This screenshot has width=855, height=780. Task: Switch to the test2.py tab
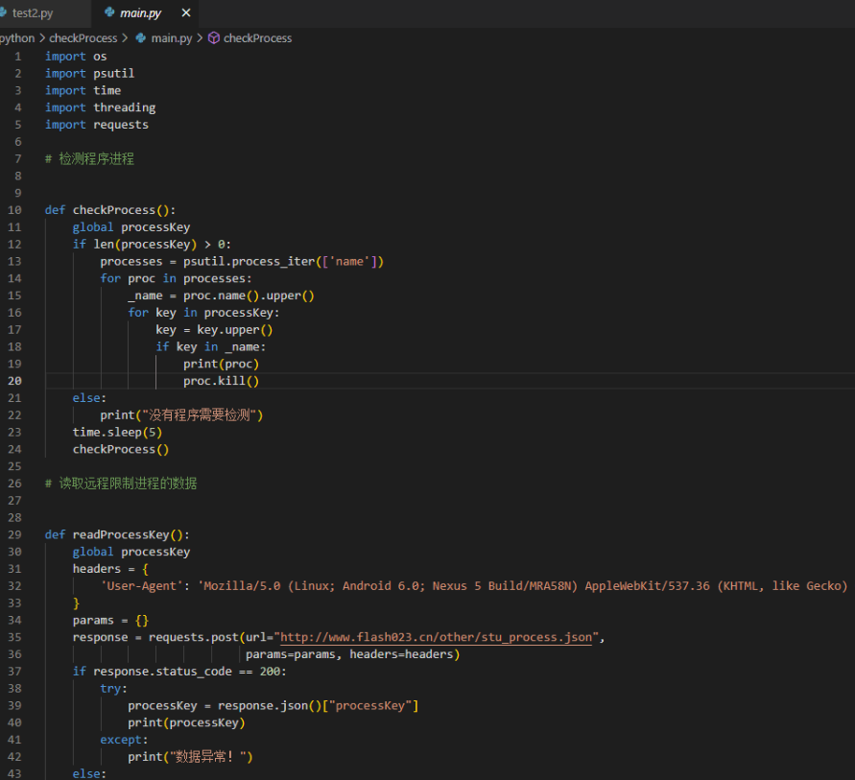click(33, 13)
